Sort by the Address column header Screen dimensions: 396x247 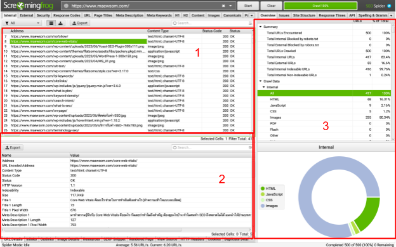click(17, 31)
